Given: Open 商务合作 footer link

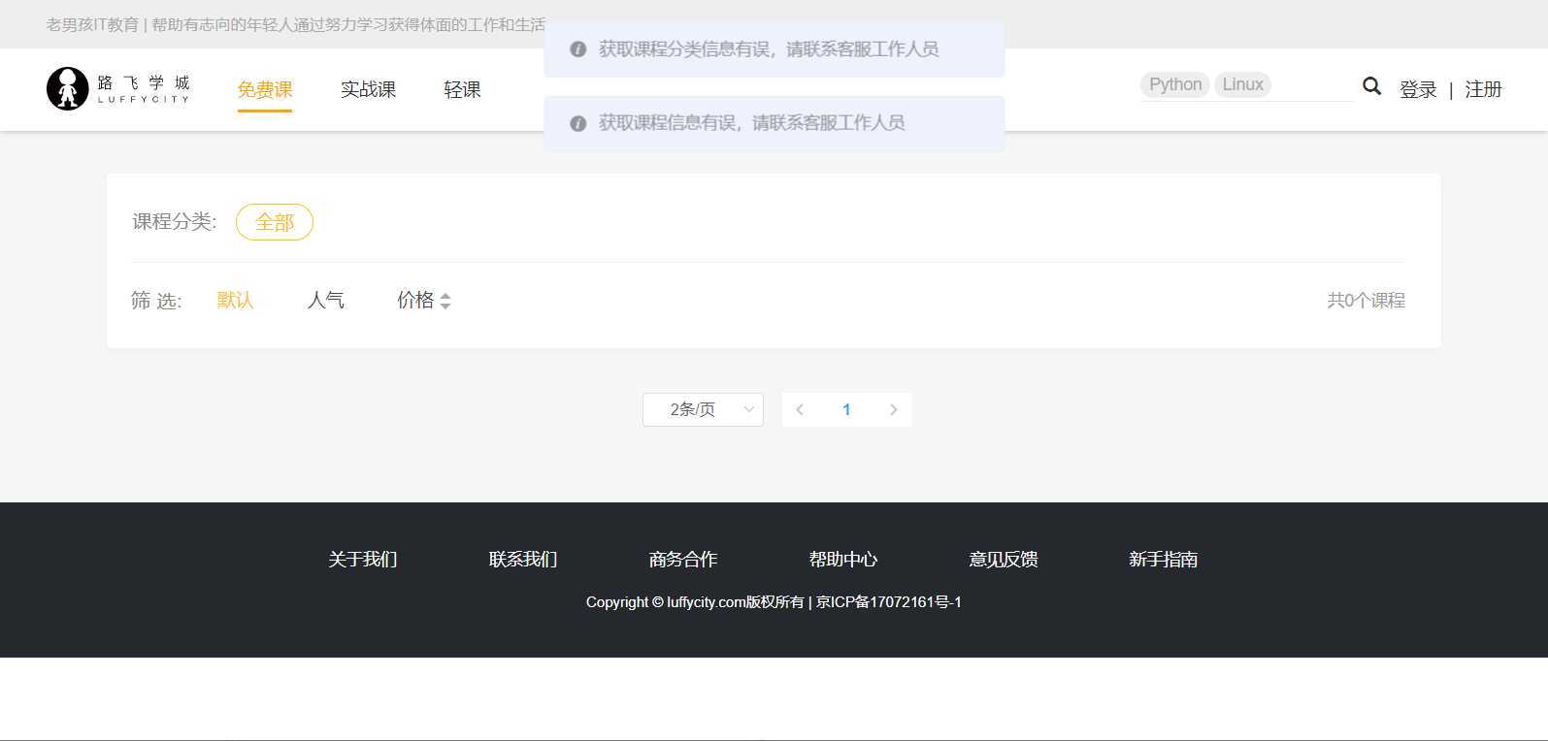Looking at the screenshot, I should pos(683,560).
